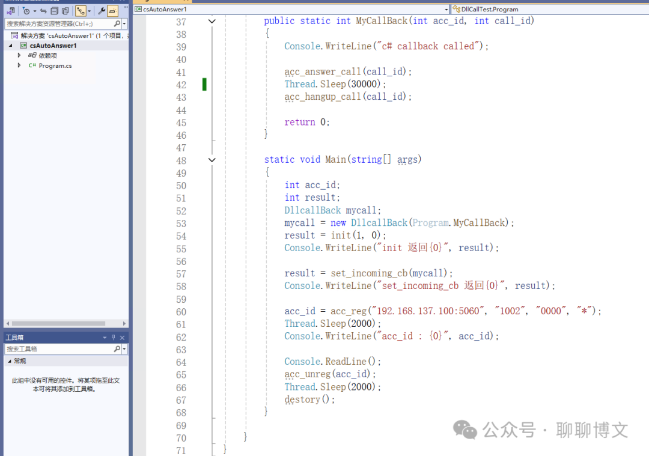Open properties with the wrench icon
This screenshot has height=456, width=649.
[102, 11]
